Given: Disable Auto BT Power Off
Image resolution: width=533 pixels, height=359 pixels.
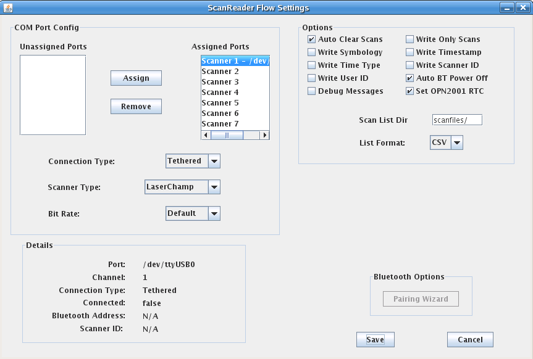Looking at the screenshot, I should point(409,78).
